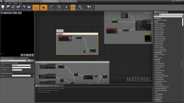Image resolution: width=184 pixels, height=103 pixels.
Task: Open the Search toolbar tool
Action: point(18,8)
